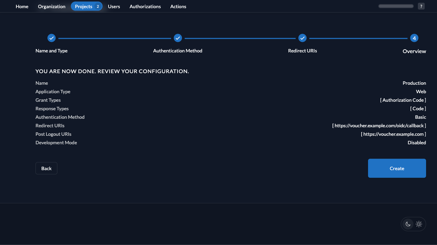The image size is (437, 245).
Task: Click the Post Logout URI value
Action: [393, 134]
